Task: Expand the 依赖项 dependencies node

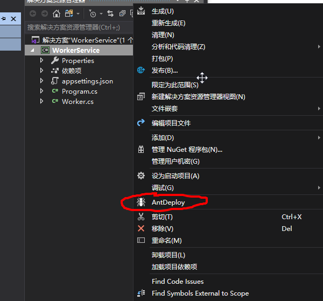Action: 42,71
